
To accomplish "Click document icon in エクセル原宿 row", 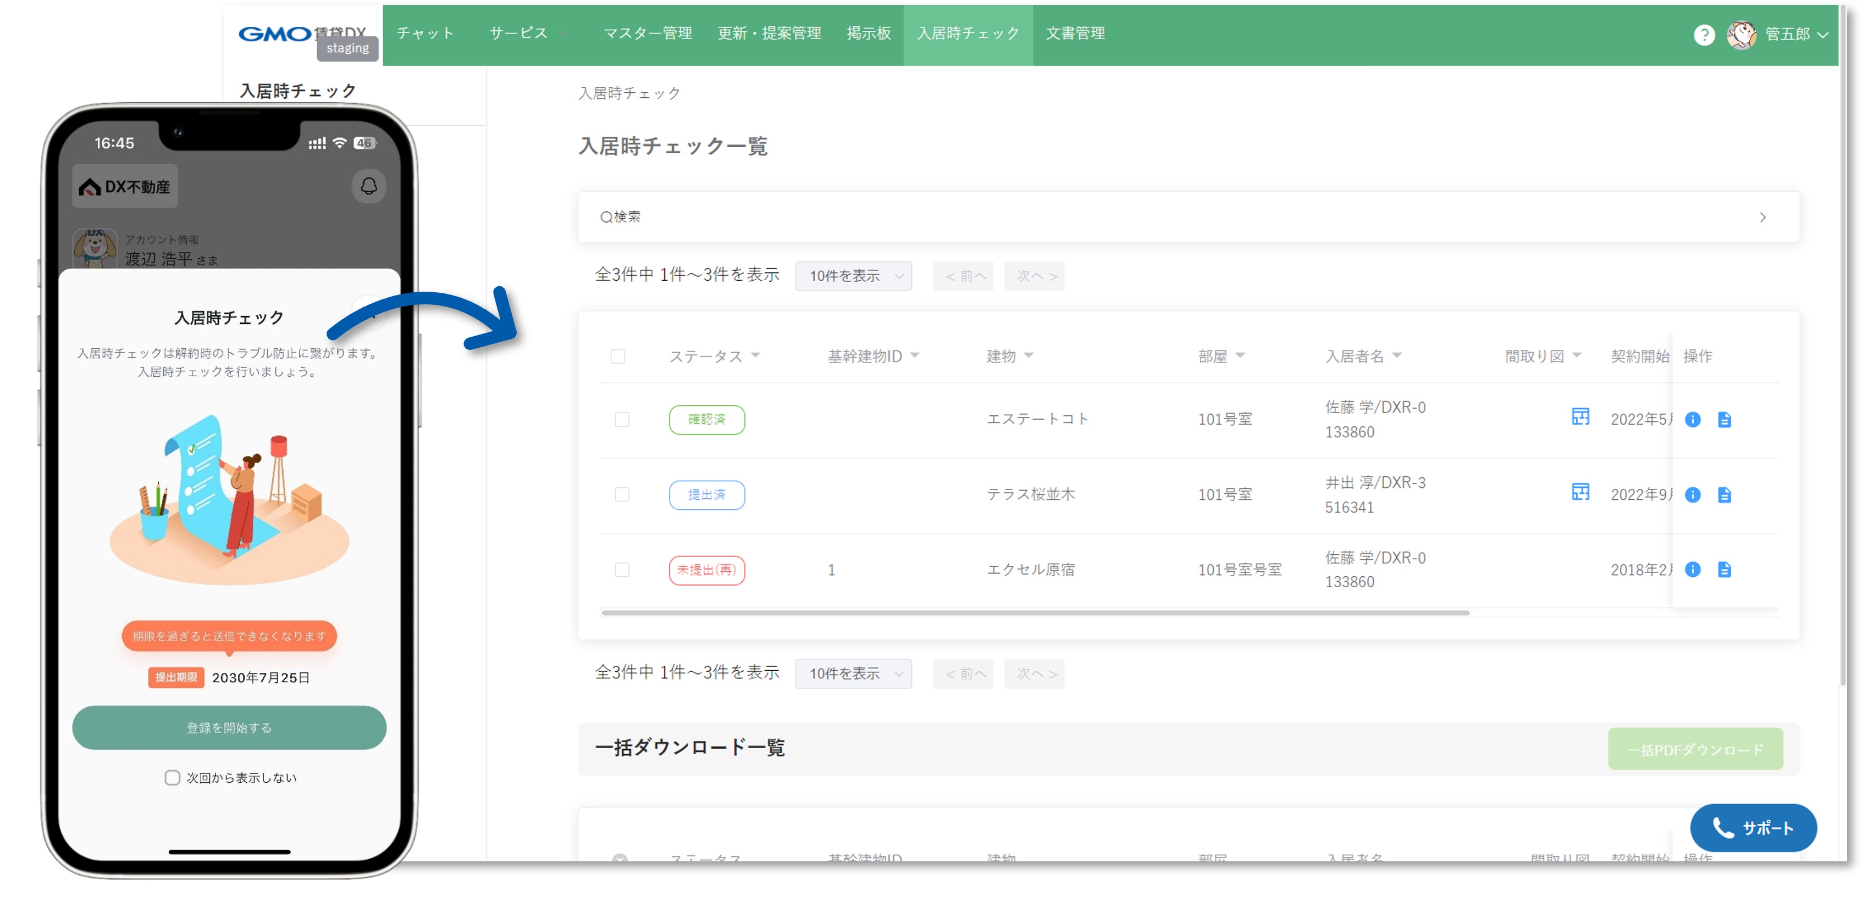I will (1724, 569).
